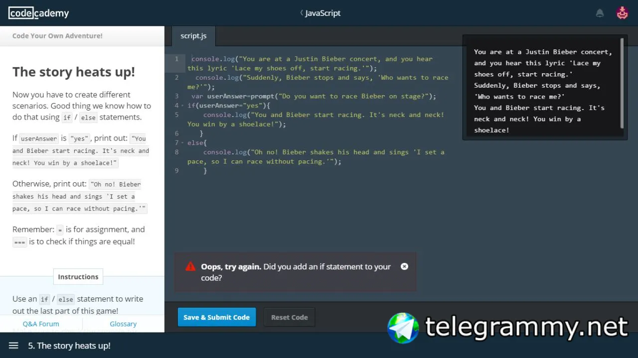Click the 'Oops, try again.' error text

(x=231, y=267)
